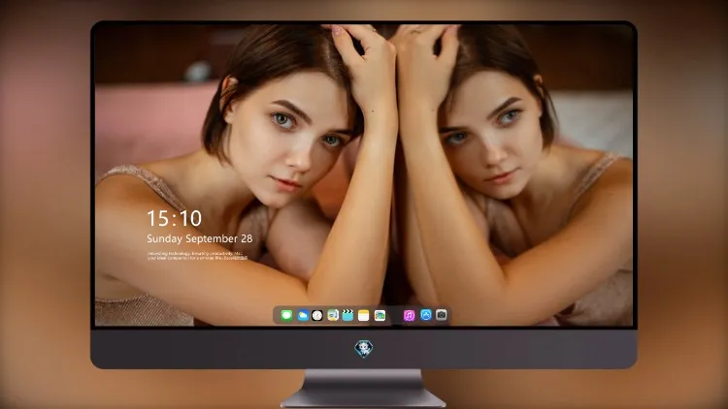
Task: Launch the Weather app from the dock
Action: pos(302,316)
